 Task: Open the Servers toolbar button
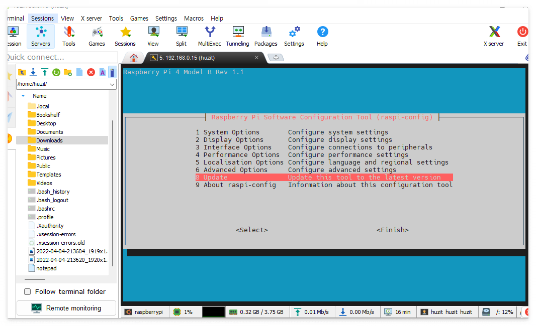(x=41, y=36)
